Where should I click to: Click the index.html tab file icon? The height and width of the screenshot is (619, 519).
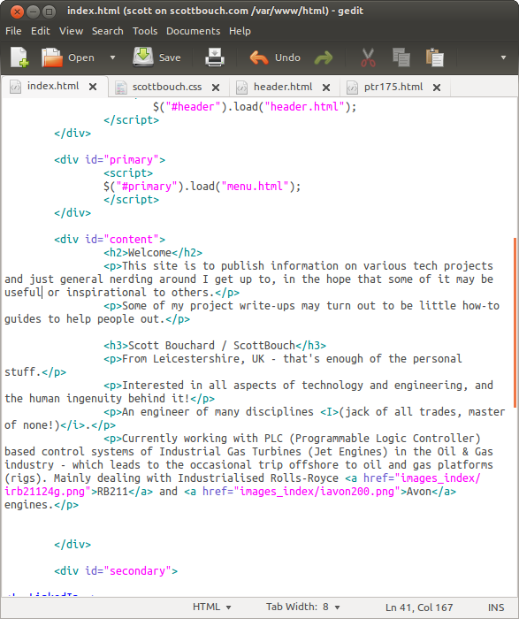tap(15, 87)
